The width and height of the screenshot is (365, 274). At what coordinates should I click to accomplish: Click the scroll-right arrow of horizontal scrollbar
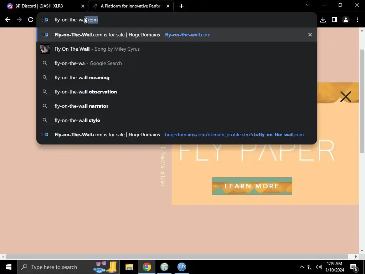tap(356, 257)
